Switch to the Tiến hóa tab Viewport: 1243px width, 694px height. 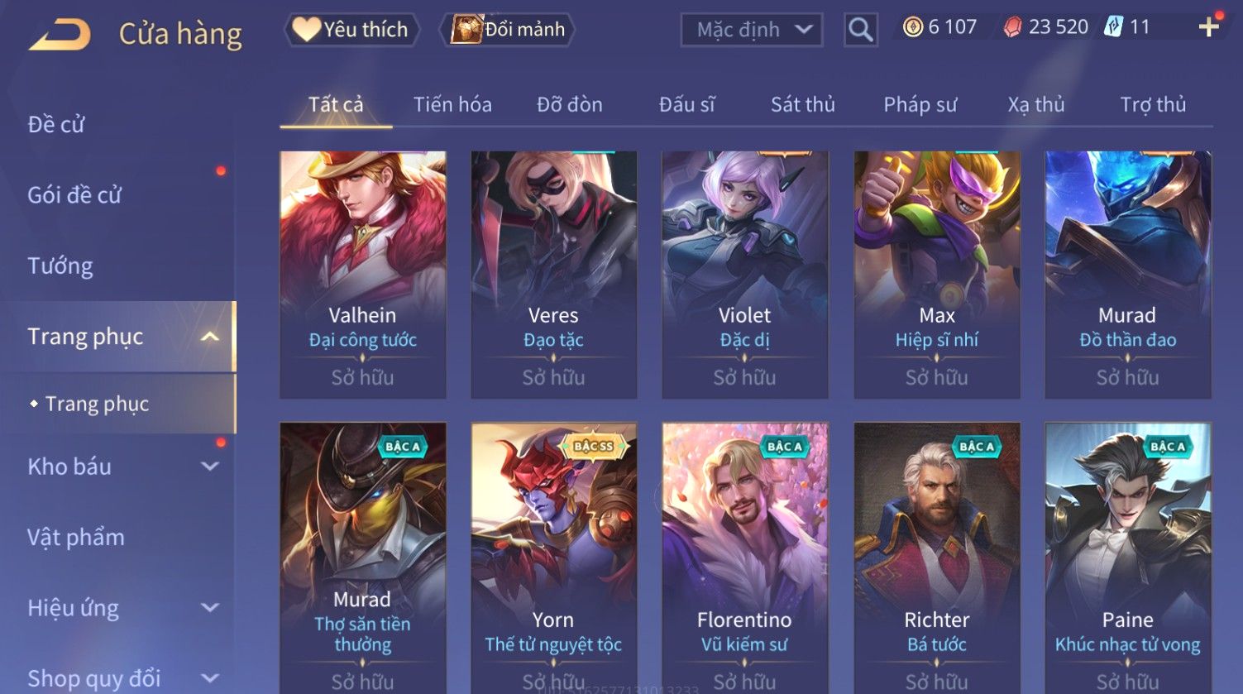[x=452, y=104]
